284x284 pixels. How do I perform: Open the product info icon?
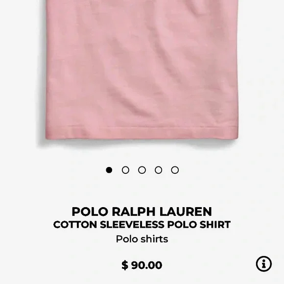pos(264,264)
